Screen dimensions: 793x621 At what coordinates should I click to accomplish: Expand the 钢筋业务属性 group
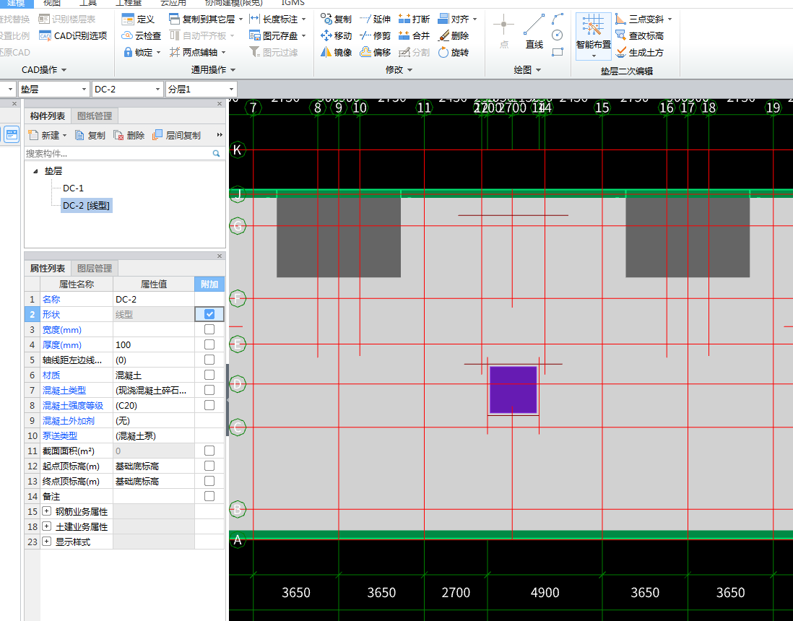tap(46, 511)
